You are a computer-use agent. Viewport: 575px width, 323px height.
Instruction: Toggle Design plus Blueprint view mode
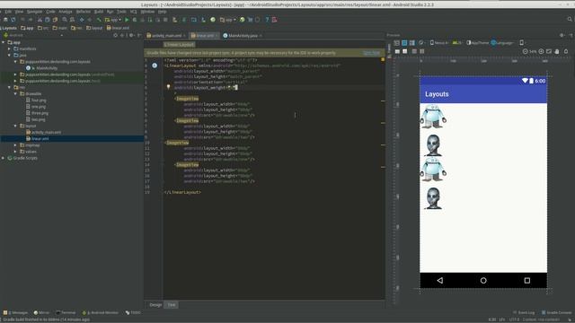(x=412, y=43)
